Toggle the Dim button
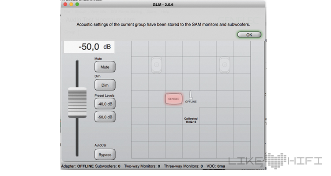This screenshot has width=331, height=176. (105, 85)
